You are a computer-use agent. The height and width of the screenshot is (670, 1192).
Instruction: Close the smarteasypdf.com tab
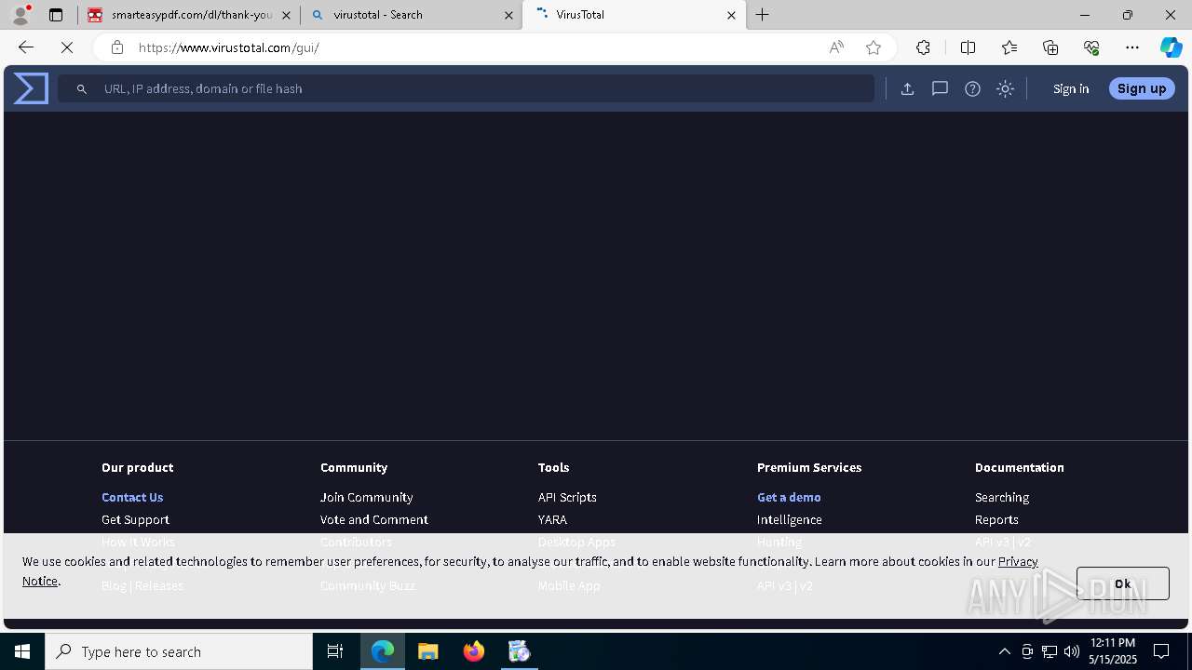(286, 15)
